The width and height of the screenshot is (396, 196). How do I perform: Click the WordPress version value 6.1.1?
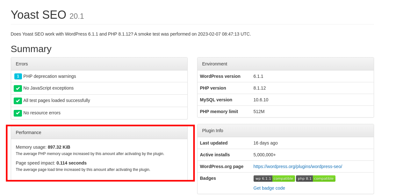pos(258,76)
